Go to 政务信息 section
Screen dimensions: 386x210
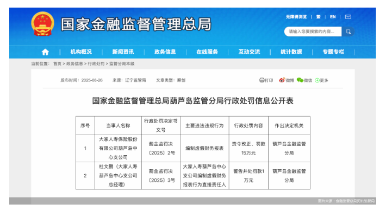click(165, 52)
